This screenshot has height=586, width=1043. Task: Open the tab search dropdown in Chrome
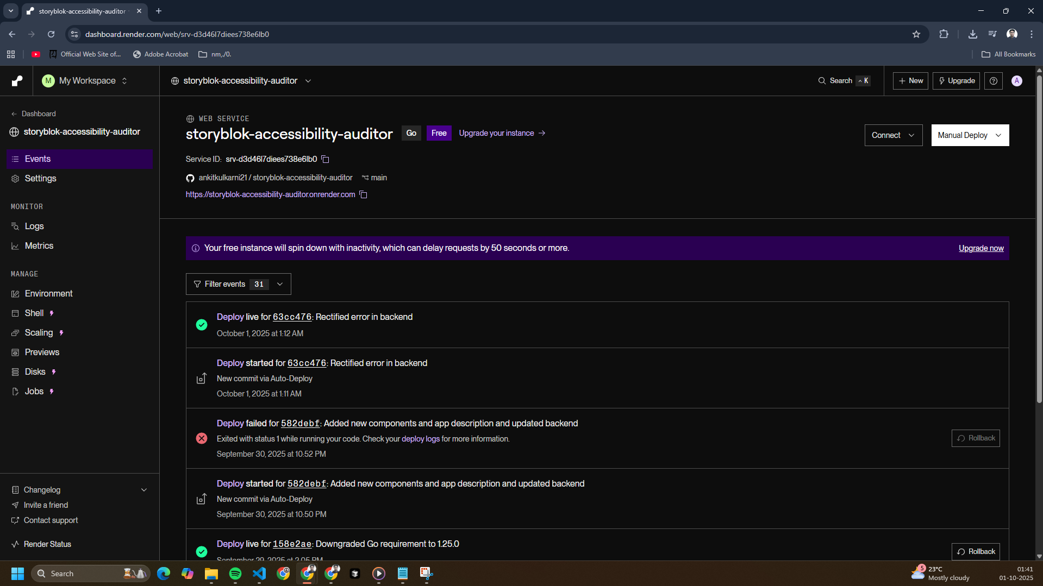tap(10, 11)
